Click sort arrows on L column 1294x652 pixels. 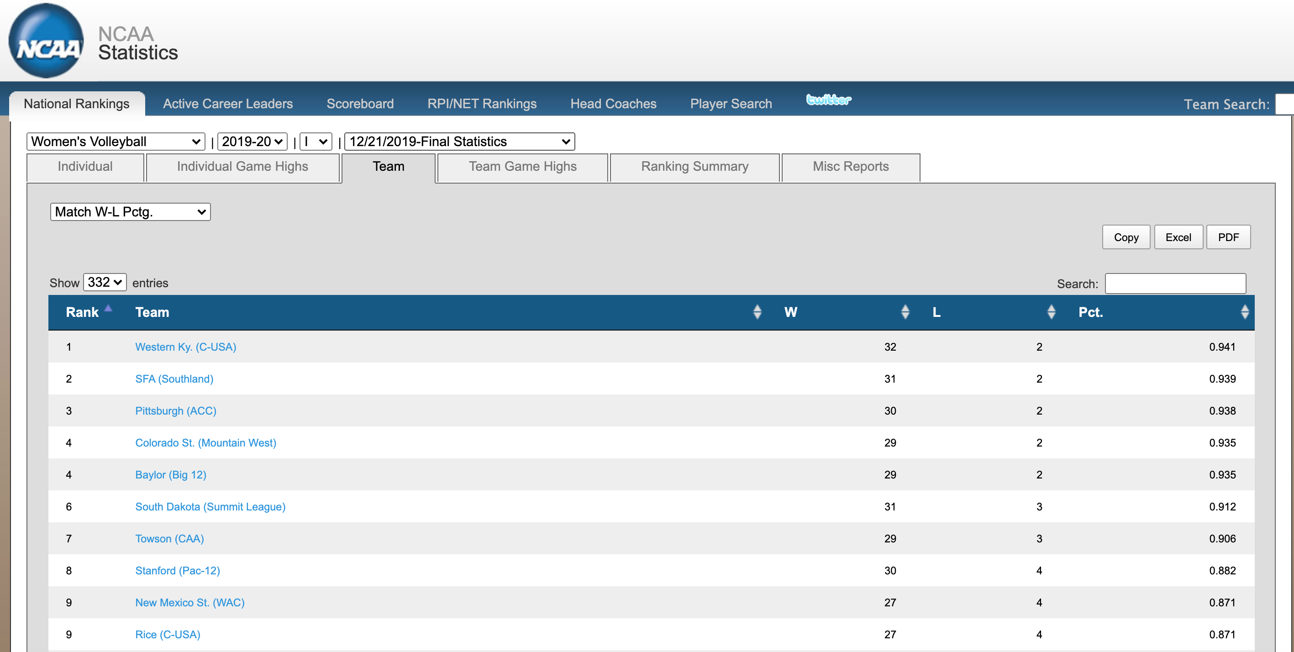[1051, 312]
